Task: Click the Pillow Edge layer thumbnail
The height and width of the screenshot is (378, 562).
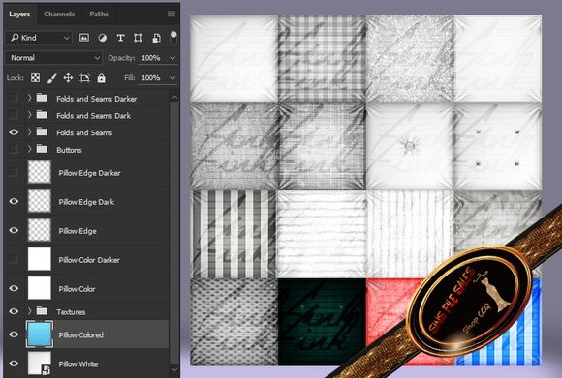Action: point(40,230)
